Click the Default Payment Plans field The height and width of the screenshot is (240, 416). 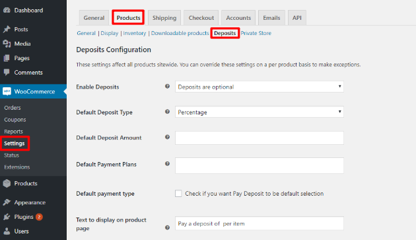pos(260,165)
